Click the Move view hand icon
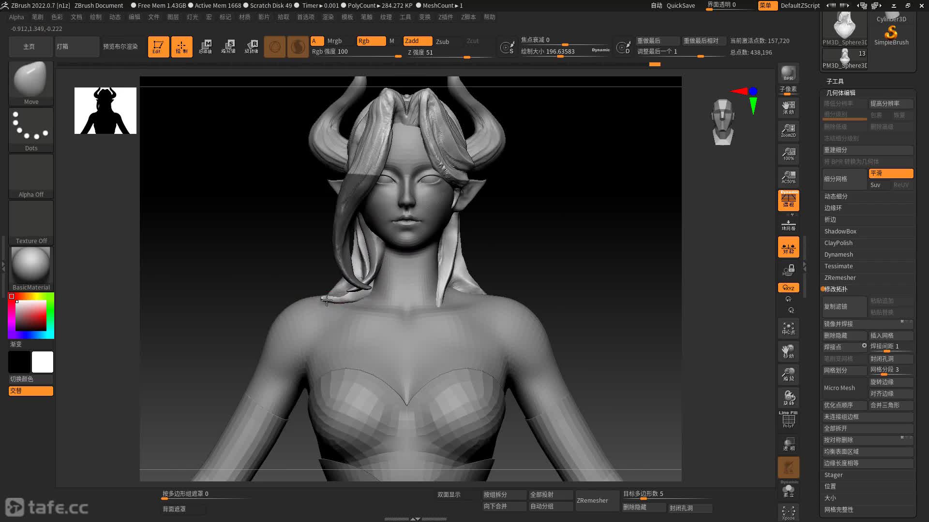Viewport: 929px width, 522px height. tap(788, 351)
